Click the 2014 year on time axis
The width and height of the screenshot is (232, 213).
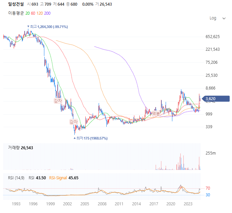click(x=136, y=204)
